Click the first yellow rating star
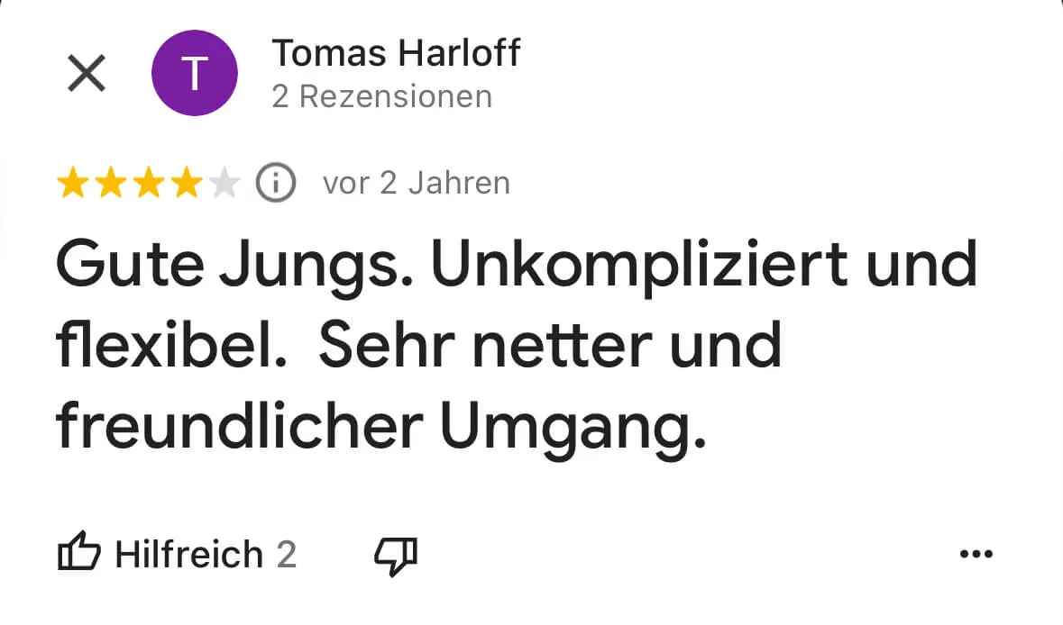The width and height of the screenshot is (1063, 625). (72, 184)
